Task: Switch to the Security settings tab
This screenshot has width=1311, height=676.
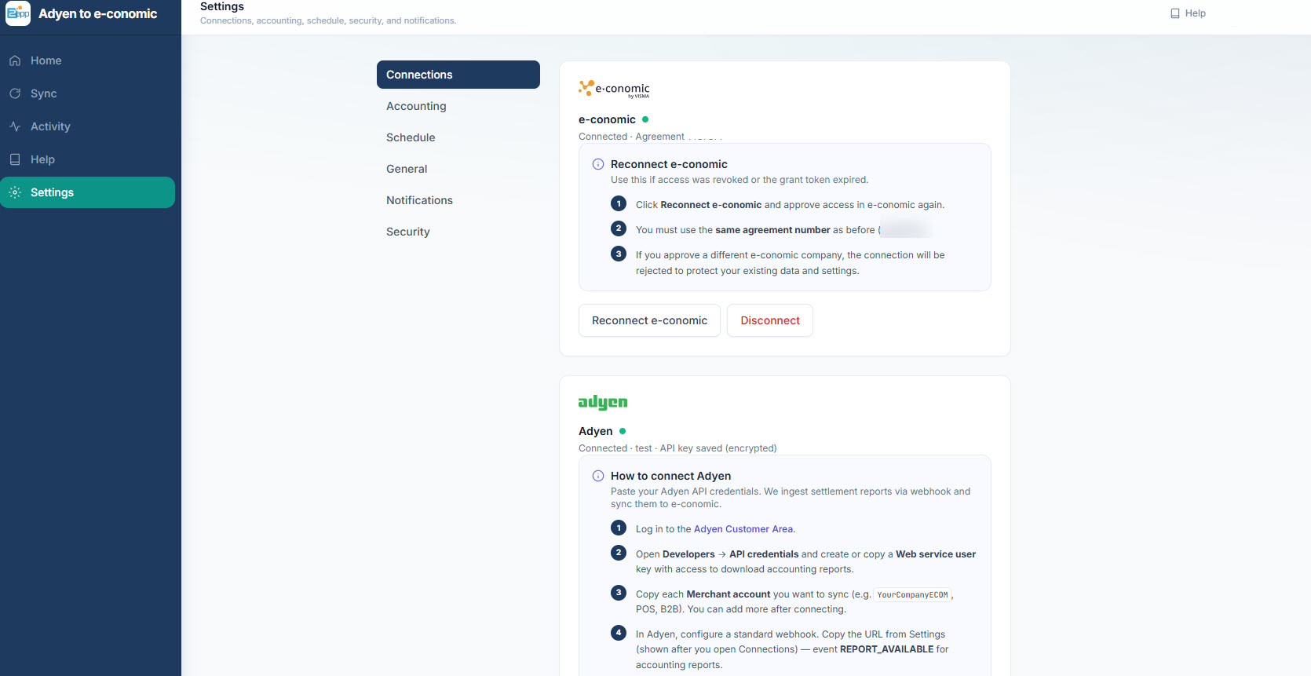Action: coord(458,232)
